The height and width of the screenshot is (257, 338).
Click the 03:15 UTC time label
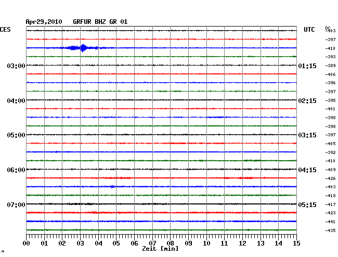(x=307, y=135)
